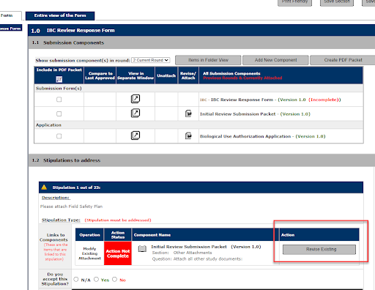
Task: Click the Save Section button
Action: click(337, 2)
